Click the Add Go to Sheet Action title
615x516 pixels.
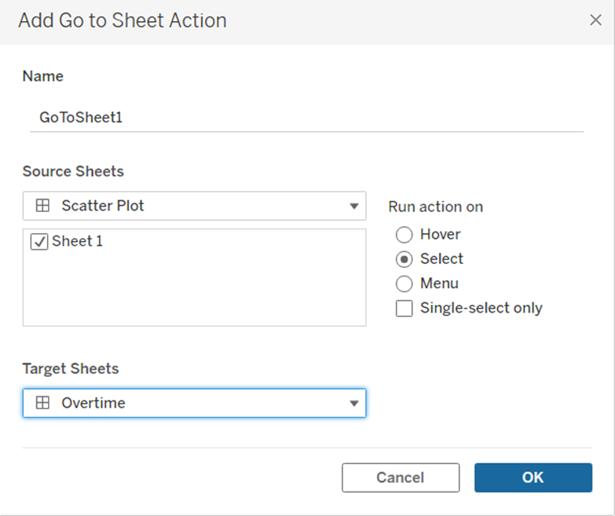[123, 20]
